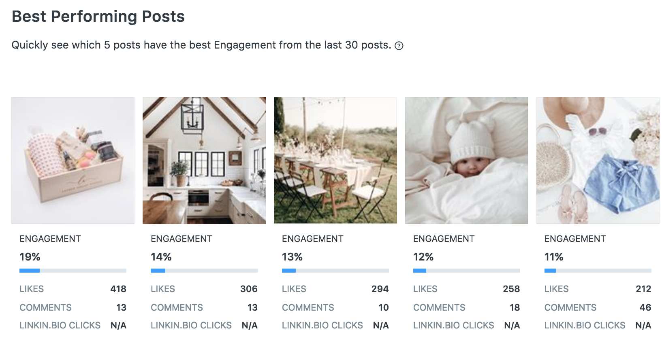This screenshot has height=343, width=662.
Task: Click the 13% engagement progress bar
Action: [x=335, y=271]
